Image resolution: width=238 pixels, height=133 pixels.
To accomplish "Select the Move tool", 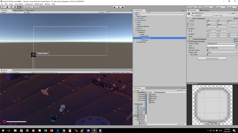I will point(7,7).
